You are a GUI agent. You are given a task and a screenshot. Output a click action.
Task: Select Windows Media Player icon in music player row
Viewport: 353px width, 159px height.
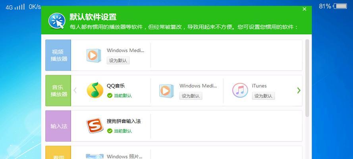point(166,91)
